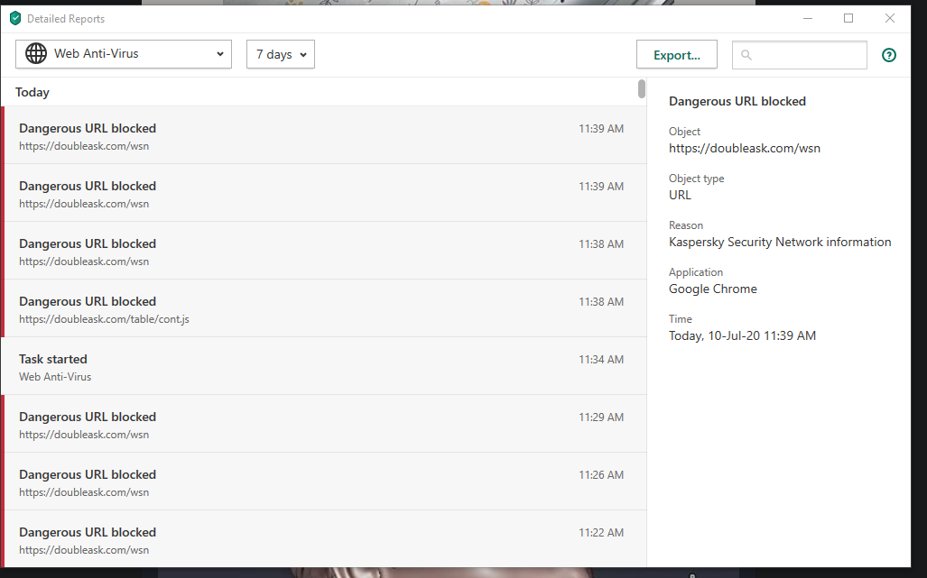Screen dimensions: 927x578
Task: Click the globe icon beside Web Anti-Virus
Action: 36,54
